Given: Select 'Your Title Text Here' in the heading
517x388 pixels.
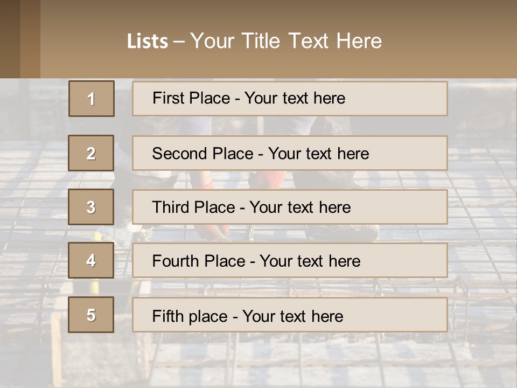Looking at the screenshot, I should tap(286, 41).
